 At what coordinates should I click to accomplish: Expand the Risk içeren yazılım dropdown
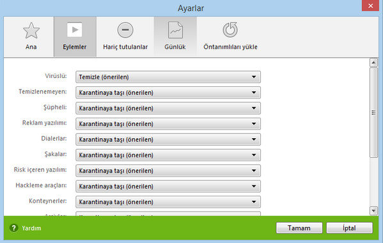[168, 171]
